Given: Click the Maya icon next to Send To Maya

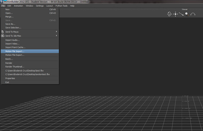Looking at the screenshot, I should click(x=3, y=32).
